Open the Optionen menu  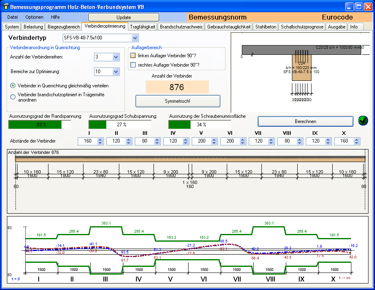pyautogui.click(x=34, y=17)
